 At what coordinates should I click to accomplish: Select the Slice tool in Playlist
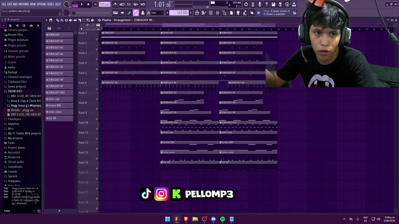79,20
